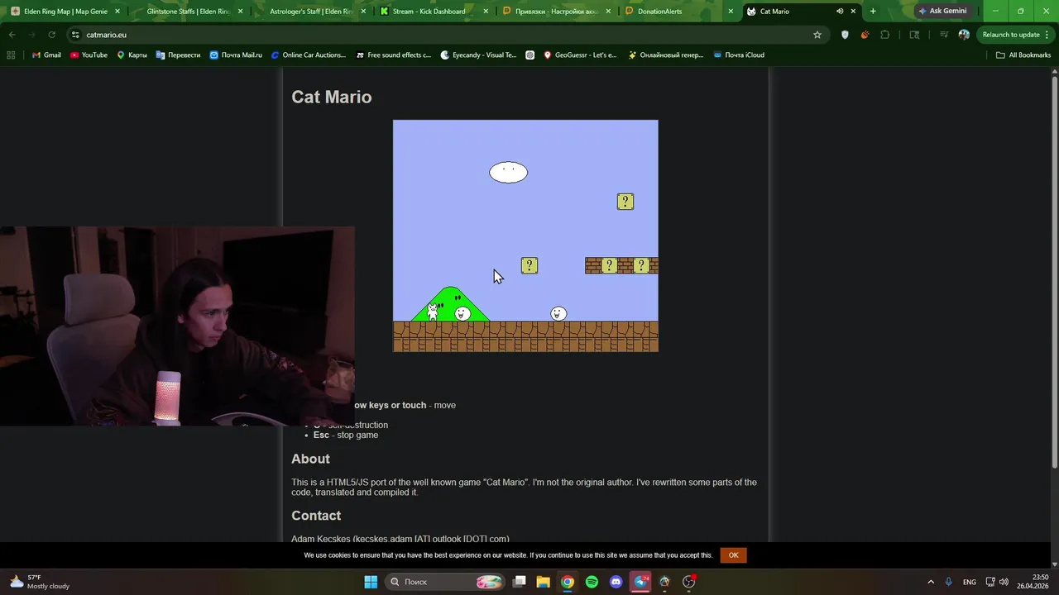Show hidden system tray icons
Viewport: 1059px width, 595px height.
pyautogui.click(x=931, y=582)
